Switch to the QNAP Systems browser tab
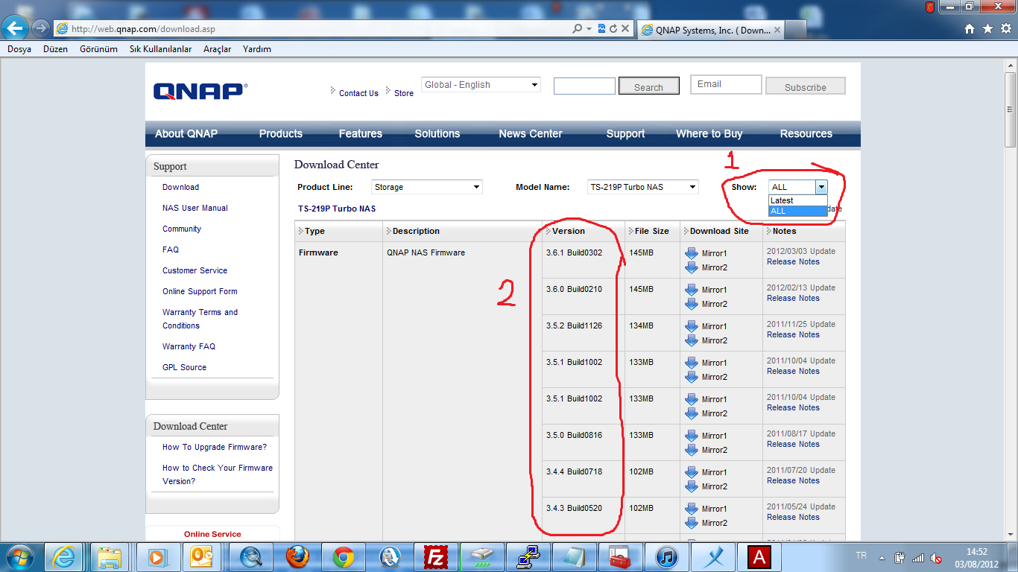 pyautogui.click(x=712, y=31)
